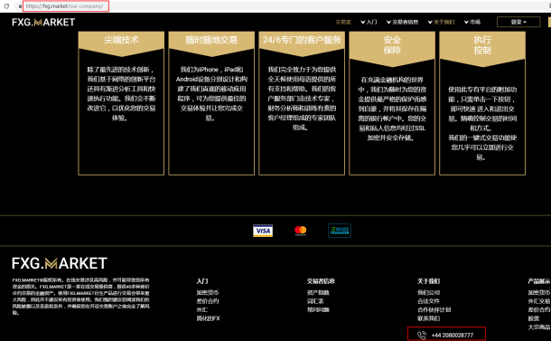This screenshot has height=341, width=551.
Task: Click the Mastercard payment logo
Action: 301,231
